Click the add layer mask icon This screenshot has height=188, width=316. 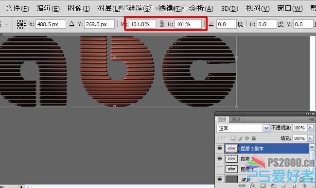point(263,186)
